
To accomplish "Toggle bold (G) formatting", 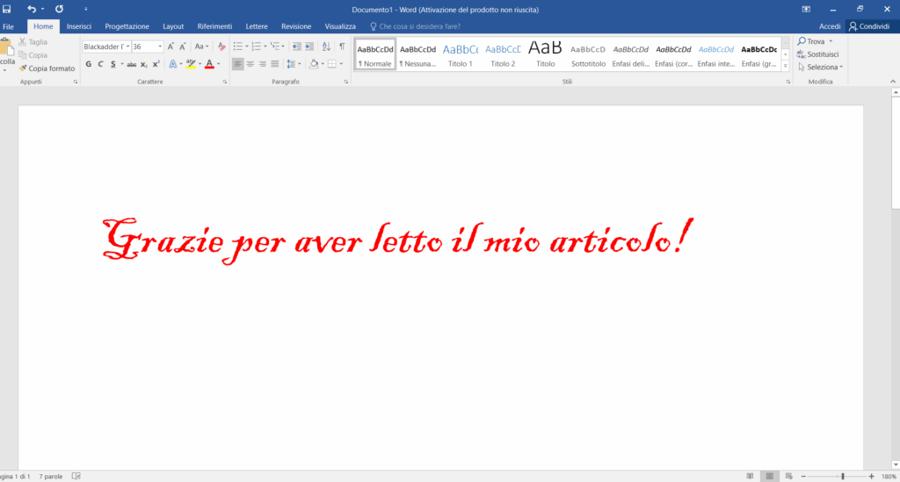I will coord(88,64).
